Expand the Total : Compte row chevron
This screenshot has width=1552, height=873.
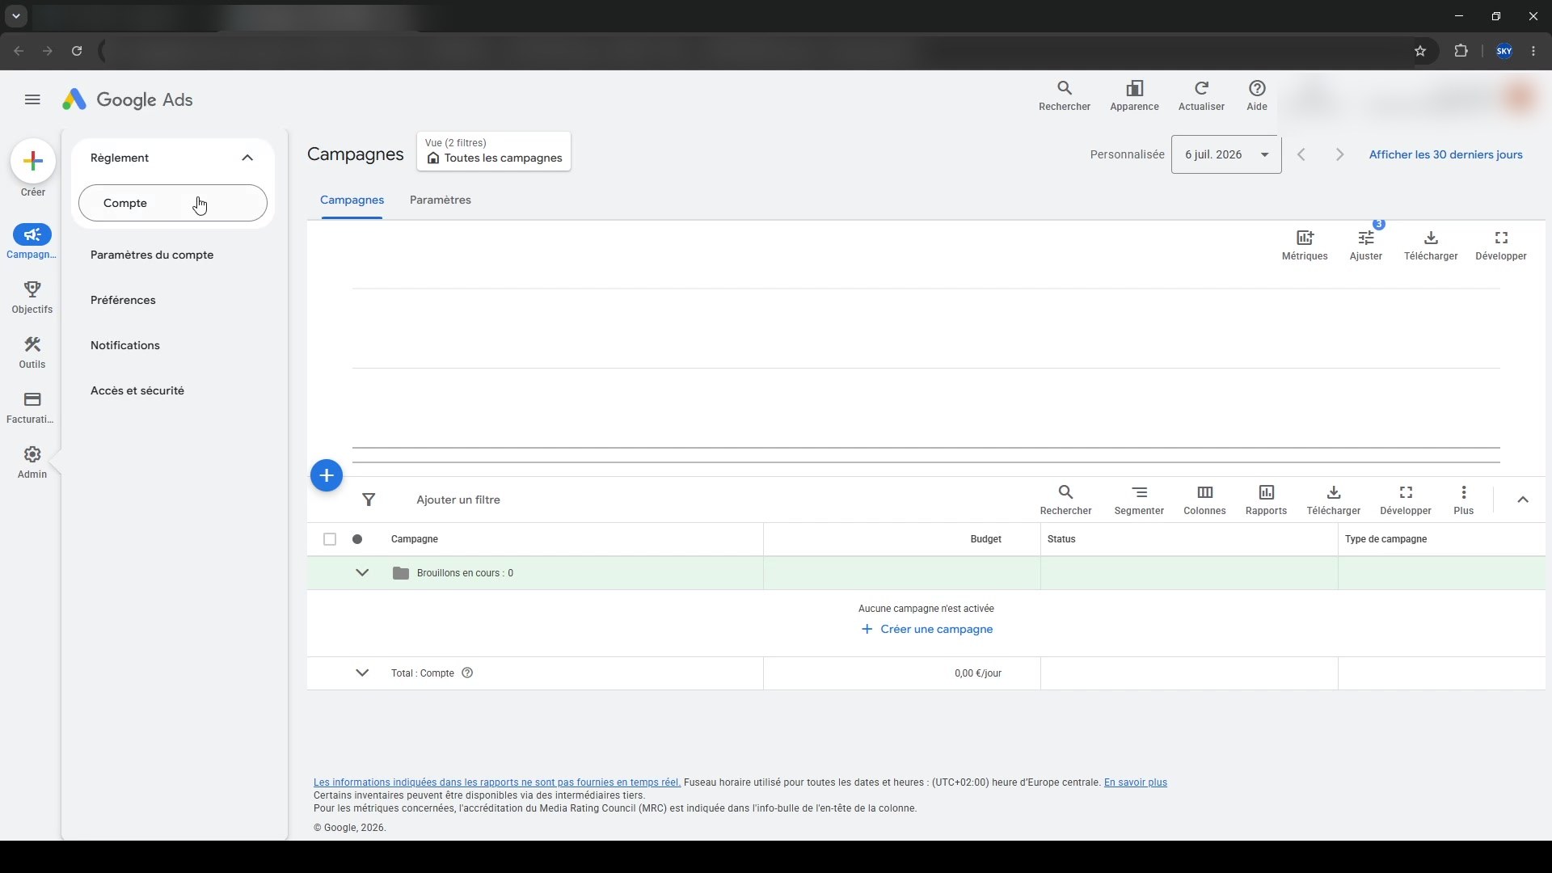click(x=362, y=673)
